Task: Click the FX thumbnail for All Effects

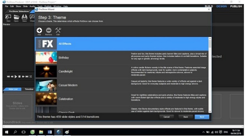Action: point(46,44)
